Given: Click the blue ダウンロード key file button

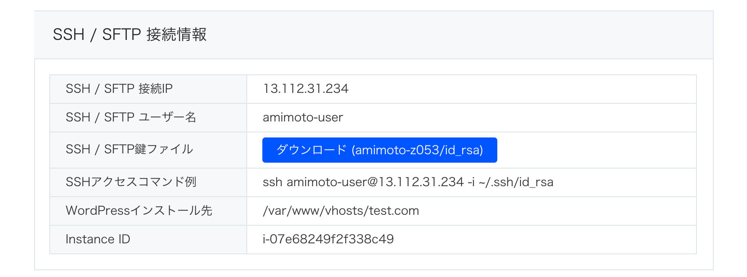Looking at the screenshot, I should [379, 150].
